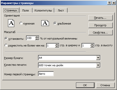Click the portrait page orientation icon
This screenshot has width=117, height=90.
pyautogui.click(x=11, y=23)
